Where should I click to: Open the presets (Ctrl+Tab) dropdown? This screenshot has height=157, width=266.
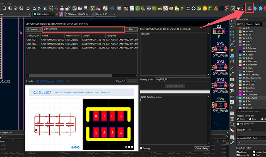pyautogui.click(x=251, y=134)
